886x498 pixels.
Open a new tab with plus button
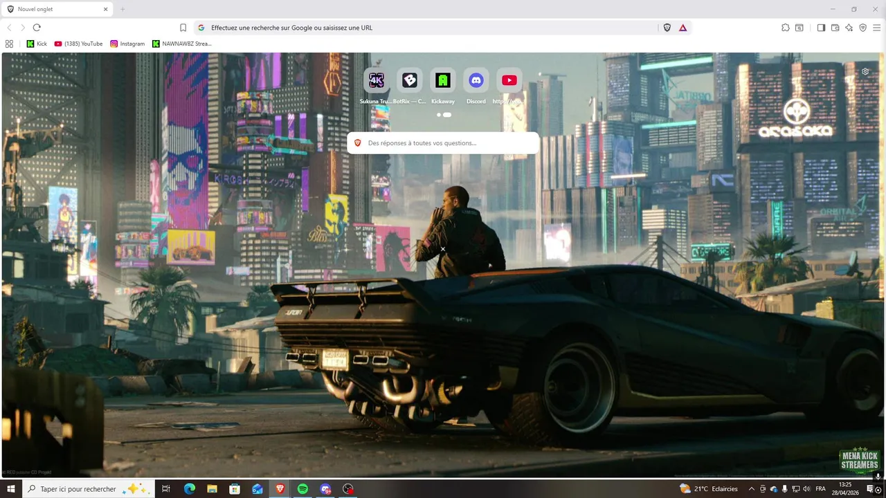(x=123, y=9)
